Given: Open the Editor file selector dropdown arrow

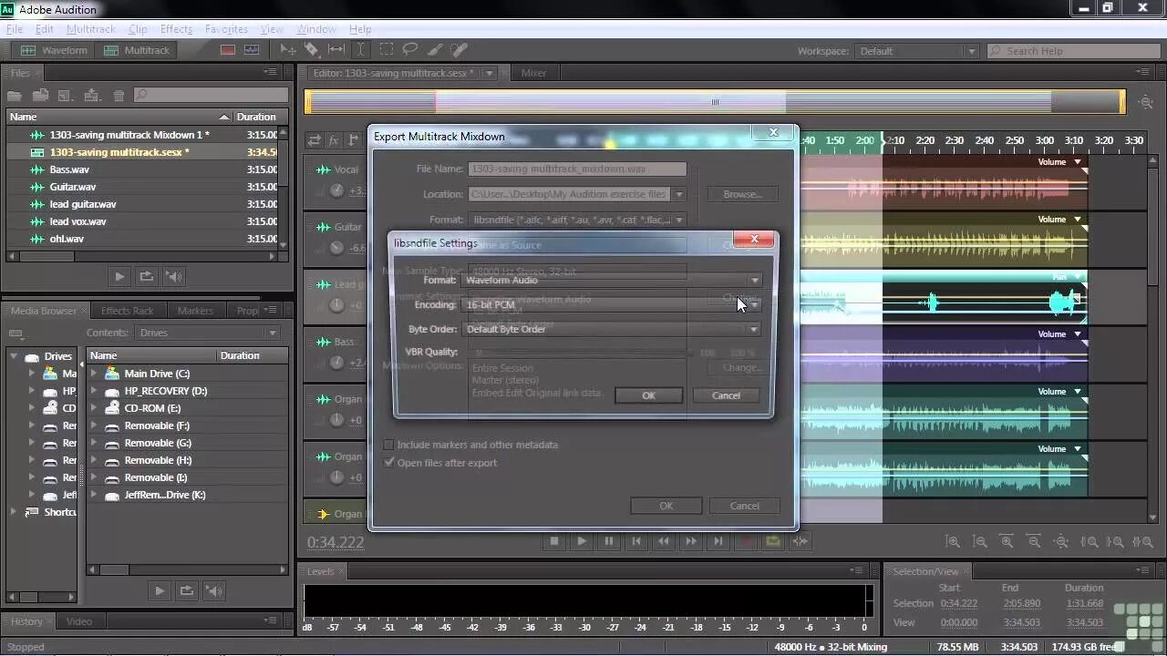Looking at the screenshot, I should coord(490,73).
